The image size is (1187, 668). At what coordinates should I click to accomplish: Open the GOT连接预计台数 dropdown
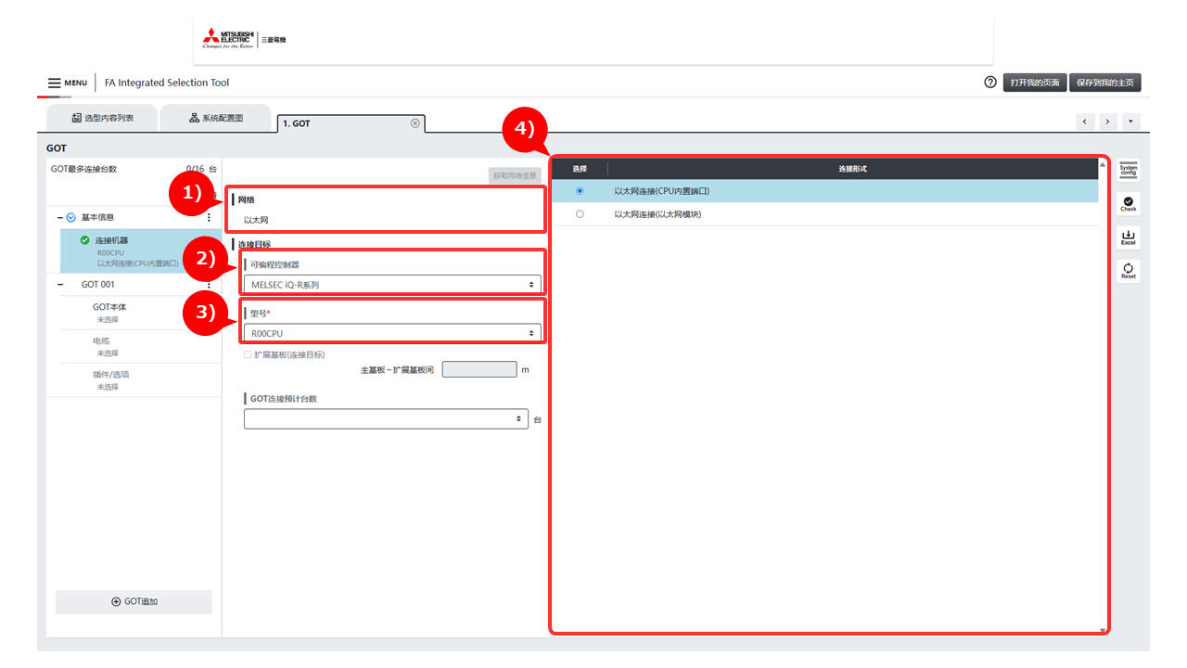click(386, 419)
